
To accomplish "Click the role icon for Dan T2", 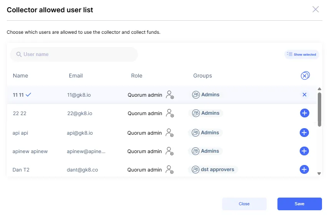I will coord(169,170).
